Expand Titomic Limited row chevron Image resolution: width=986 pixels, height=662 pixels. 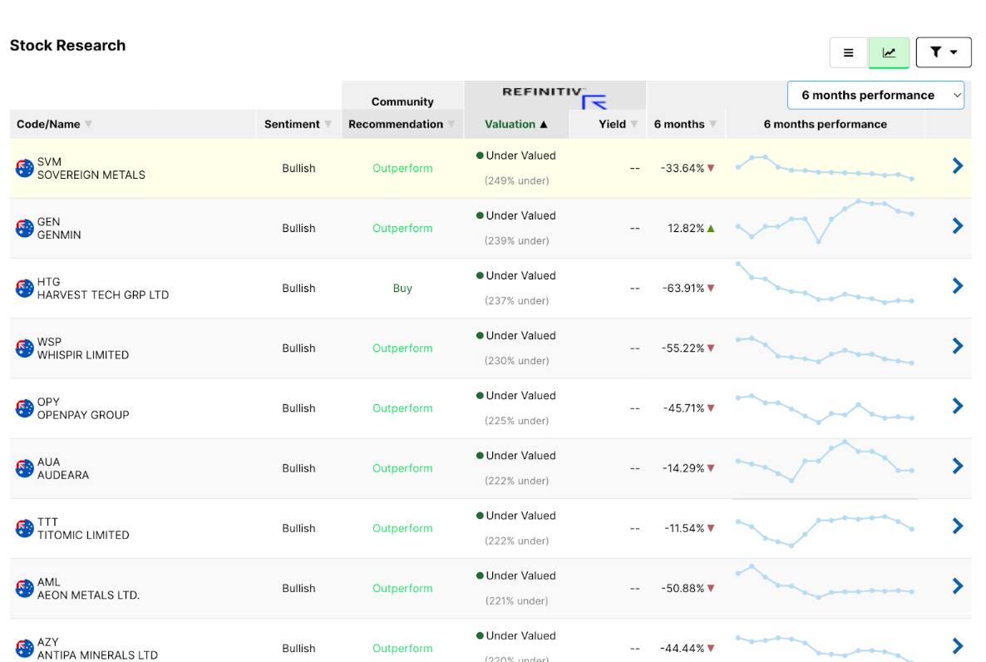coord(958,526)
